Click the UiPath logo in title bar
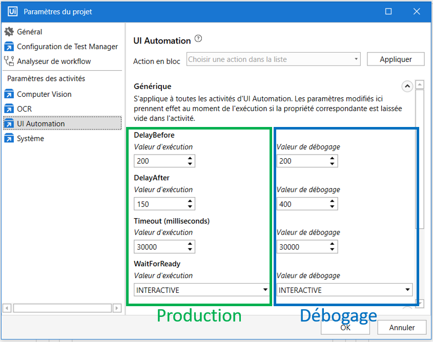The height and width of the screenshot is (342, 433). [13, 11]
